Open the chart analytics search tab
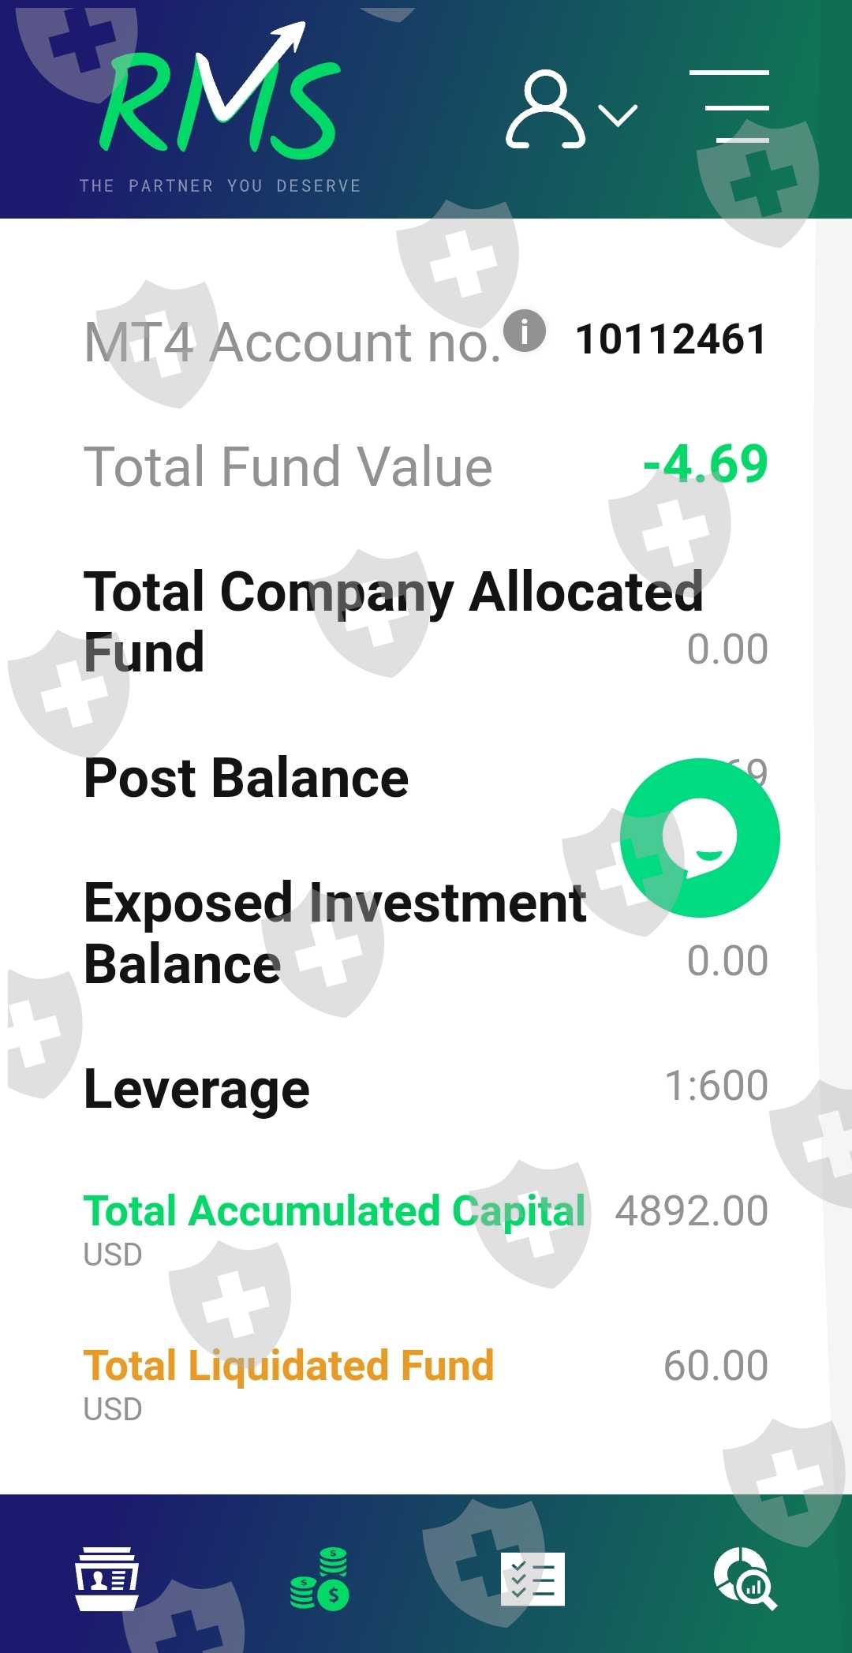852x1653 pixels. pyautogui.click(x=745, y=1578)
